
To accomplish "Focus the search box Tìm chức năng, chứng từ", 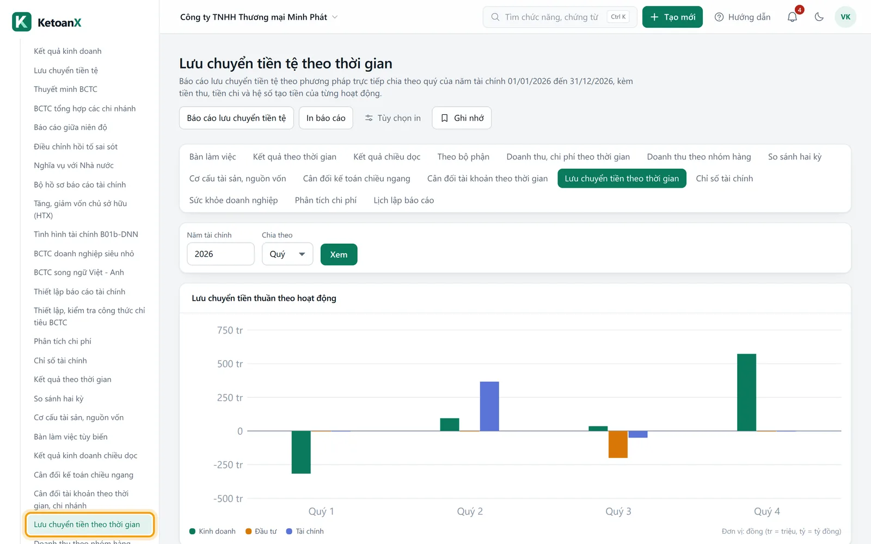I will (560, 17).
